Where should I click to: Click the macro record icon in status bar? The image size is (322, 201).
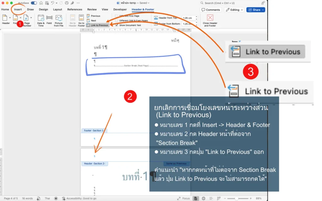point(56,198)
